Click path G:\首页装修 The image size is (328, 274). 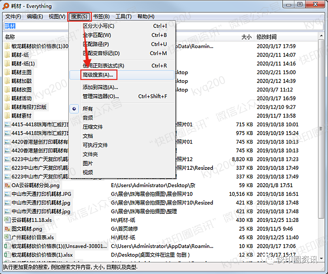tap(124, 229)
